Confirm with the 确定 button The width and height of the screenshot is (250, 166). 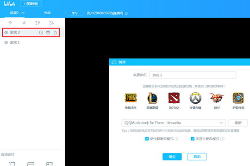tap(172, 157)
